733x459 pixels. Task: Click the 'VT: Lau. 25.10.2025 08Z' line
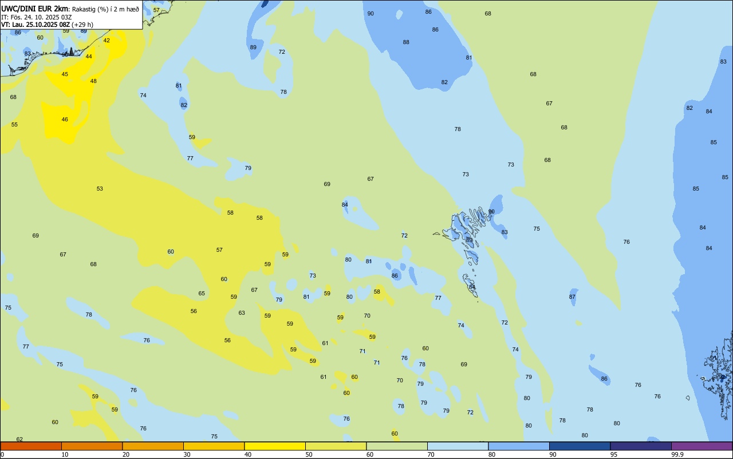point(36,25)
